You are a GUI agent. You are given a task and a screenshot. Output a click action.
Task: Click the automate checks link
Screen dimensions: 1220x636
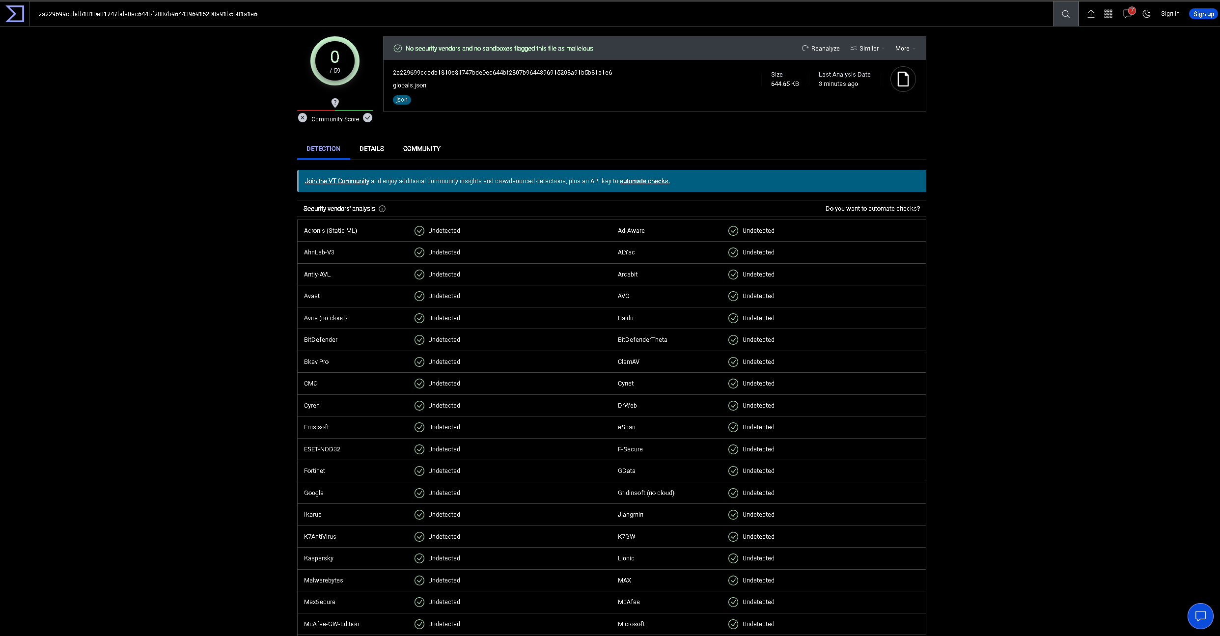tap(644, 181)
